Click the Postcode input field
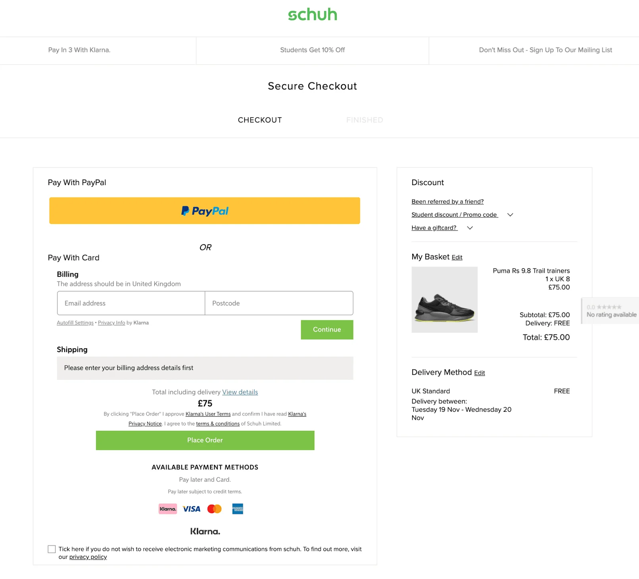The width and height of the screenshot is (639, 579). [279, 303]
